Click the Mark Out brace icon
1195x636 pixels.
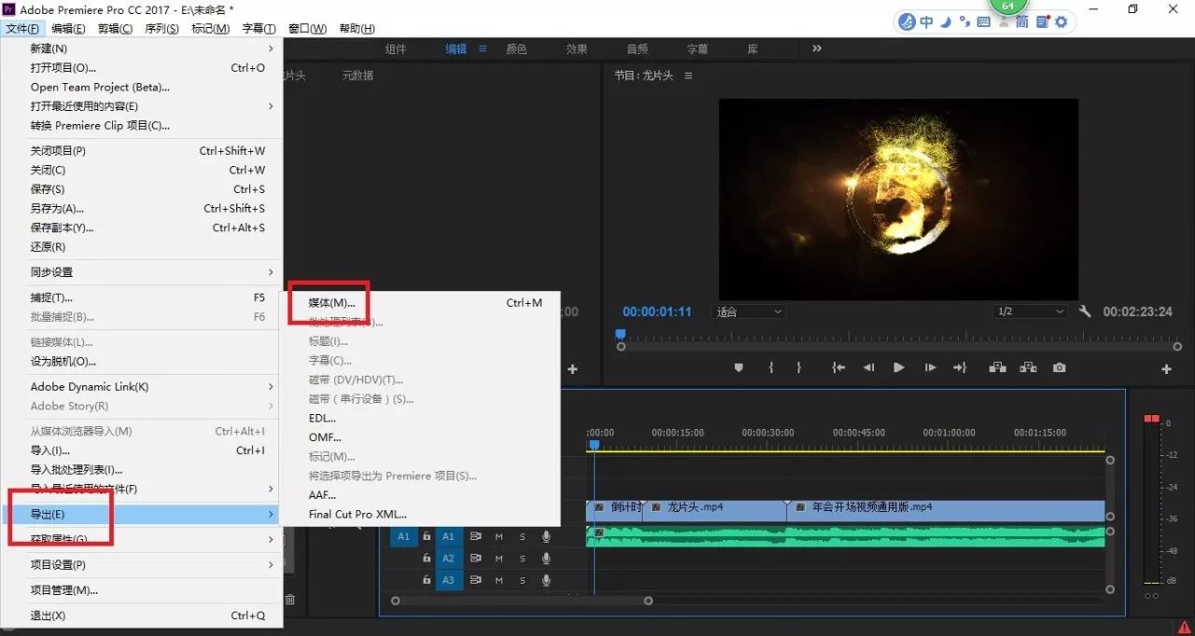pos(798,368)
